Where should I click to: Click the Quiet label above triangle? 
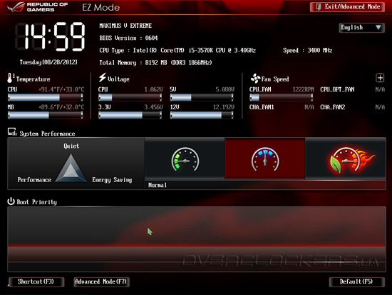(x=71, y=146)
